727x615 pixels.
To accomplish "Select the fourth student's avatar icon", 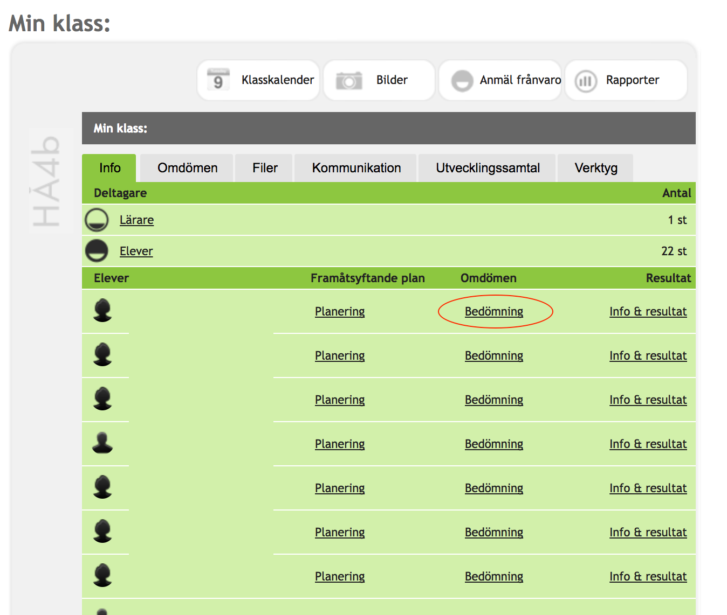I will [102, 443].
